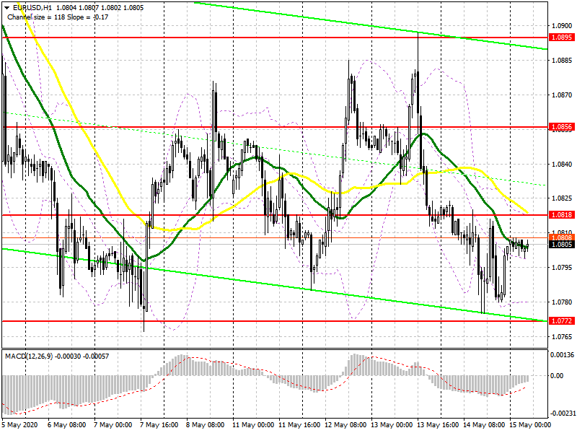Image resolution: width=577 pixels, height=433 pixels.
Task: Select the black 1.0805 current price label
Action: coord(562,245)
